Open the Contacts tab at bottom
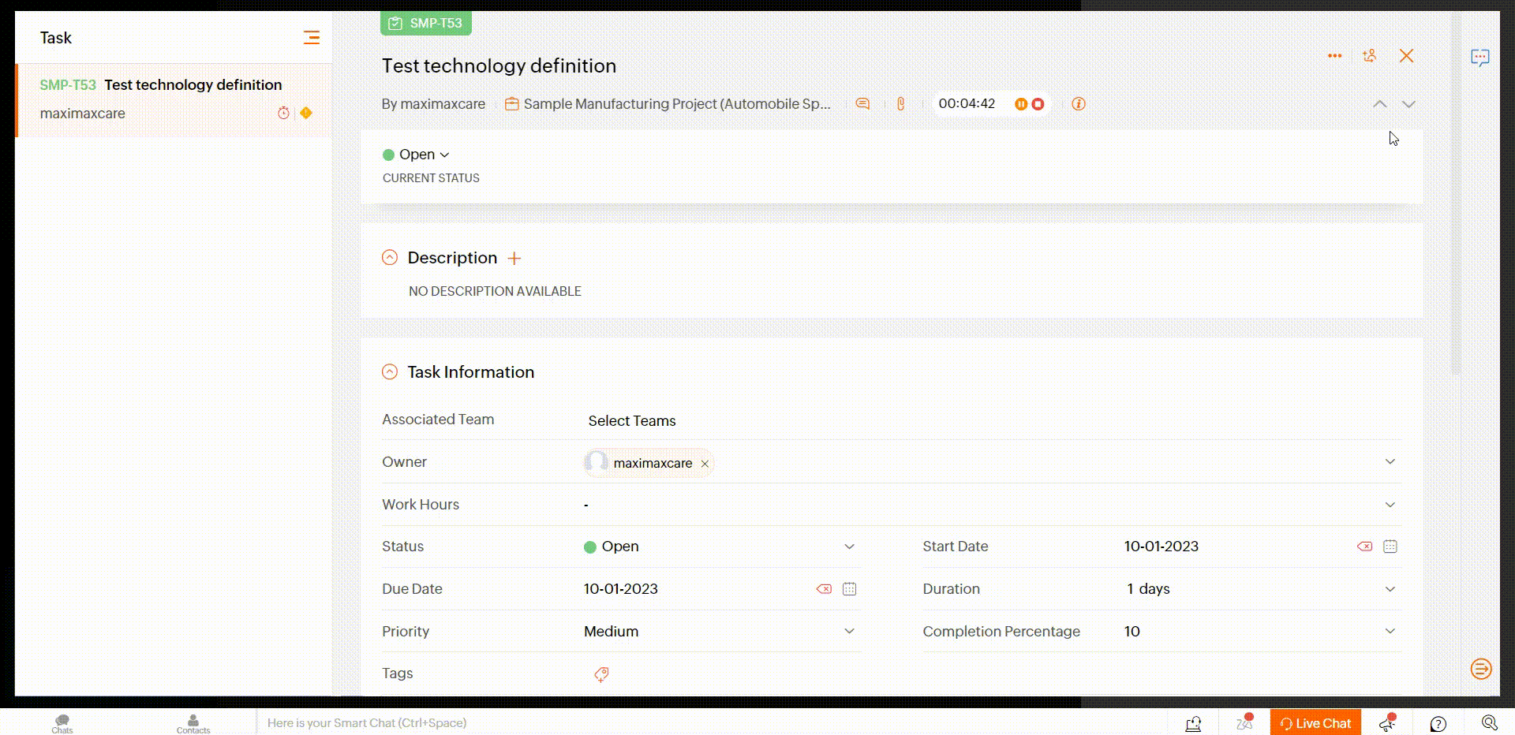The height and width of the screenshot is (735, 1515). tap(193, 723)
